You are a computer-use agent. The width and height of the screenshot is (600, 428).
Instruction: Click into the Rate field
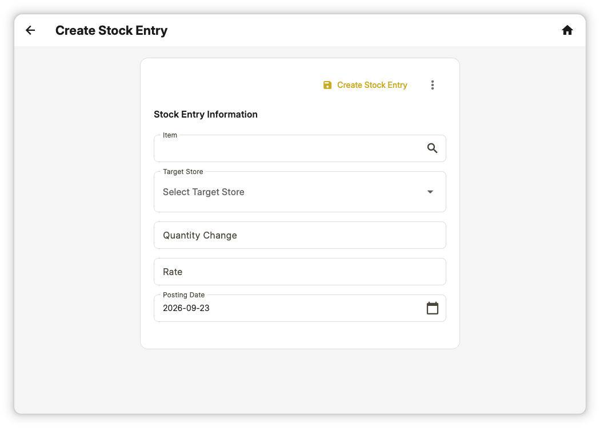pyautogui.click(x=300, y=272)
